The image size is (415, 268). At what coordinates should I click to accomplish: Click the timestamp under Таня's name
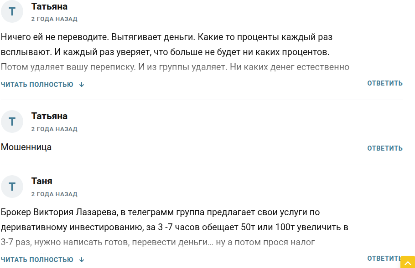tap(54, 194)
